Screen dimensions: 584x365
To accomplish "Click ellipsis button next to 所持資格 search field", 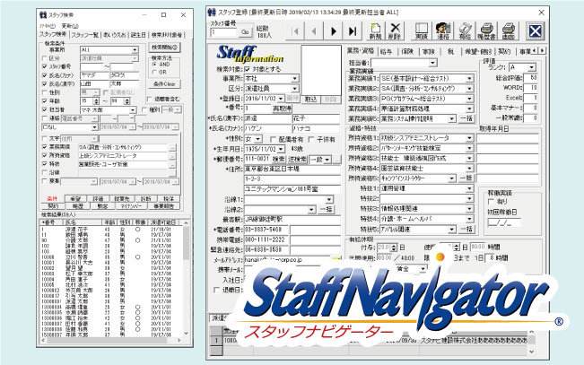I will point(172,156).
